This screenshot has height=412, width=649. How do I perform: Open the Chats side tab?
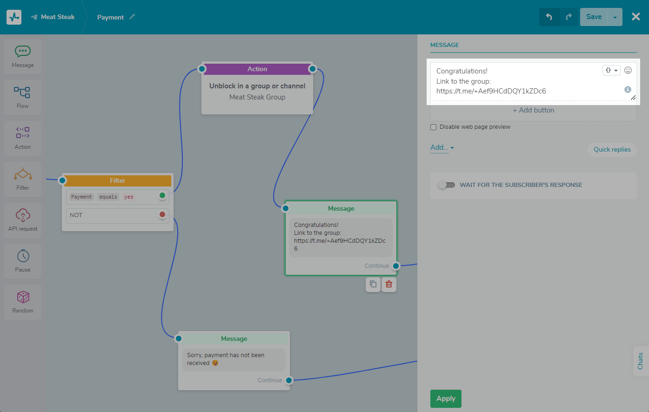pos(641,361)
